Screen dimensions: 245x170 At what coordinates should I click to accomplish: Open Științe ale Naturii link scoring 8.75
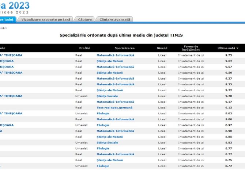click(x=110, y=160)
